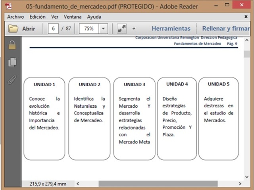Toggle read mode with expand arrows icon
This screenshot has width=254, height=190.
(x=122, y=29)
